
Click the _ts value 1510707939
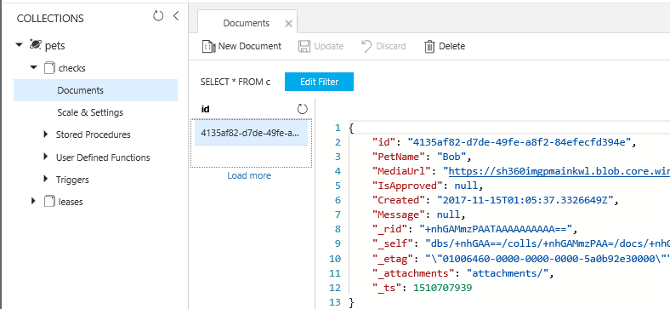click(x=443, y=288)
